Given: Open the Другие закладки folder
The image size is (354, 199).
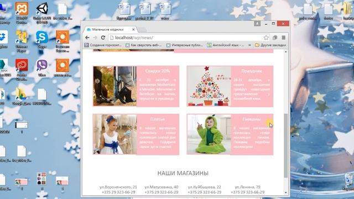Looking at the screenshot, I should (x=270, y=45).
